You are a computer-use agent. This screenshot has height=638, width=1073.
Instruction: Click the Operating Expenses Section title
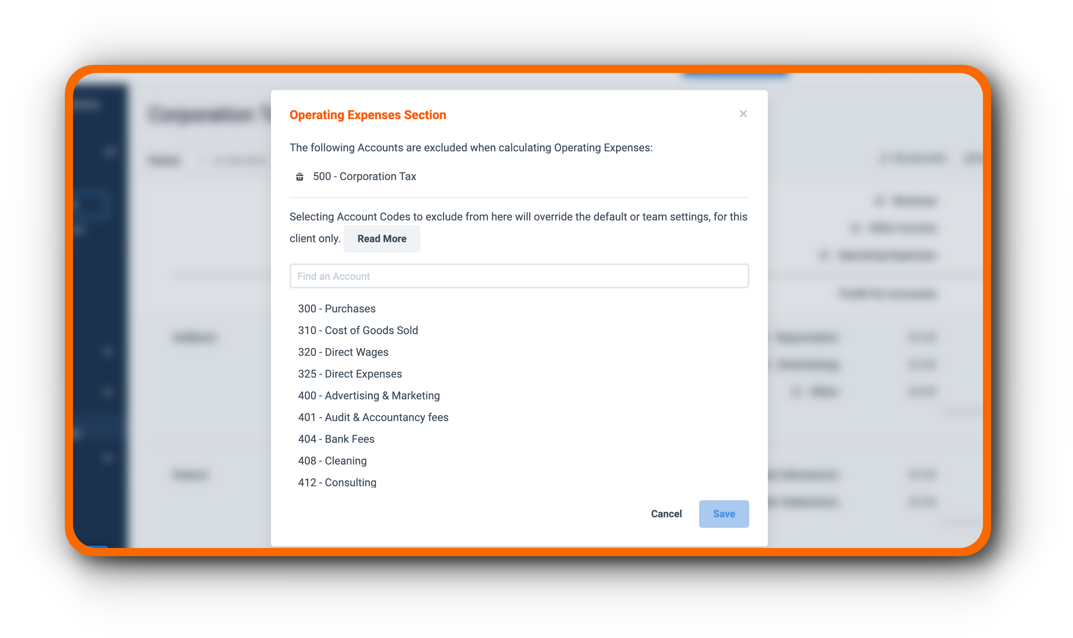tap(368, 115)
